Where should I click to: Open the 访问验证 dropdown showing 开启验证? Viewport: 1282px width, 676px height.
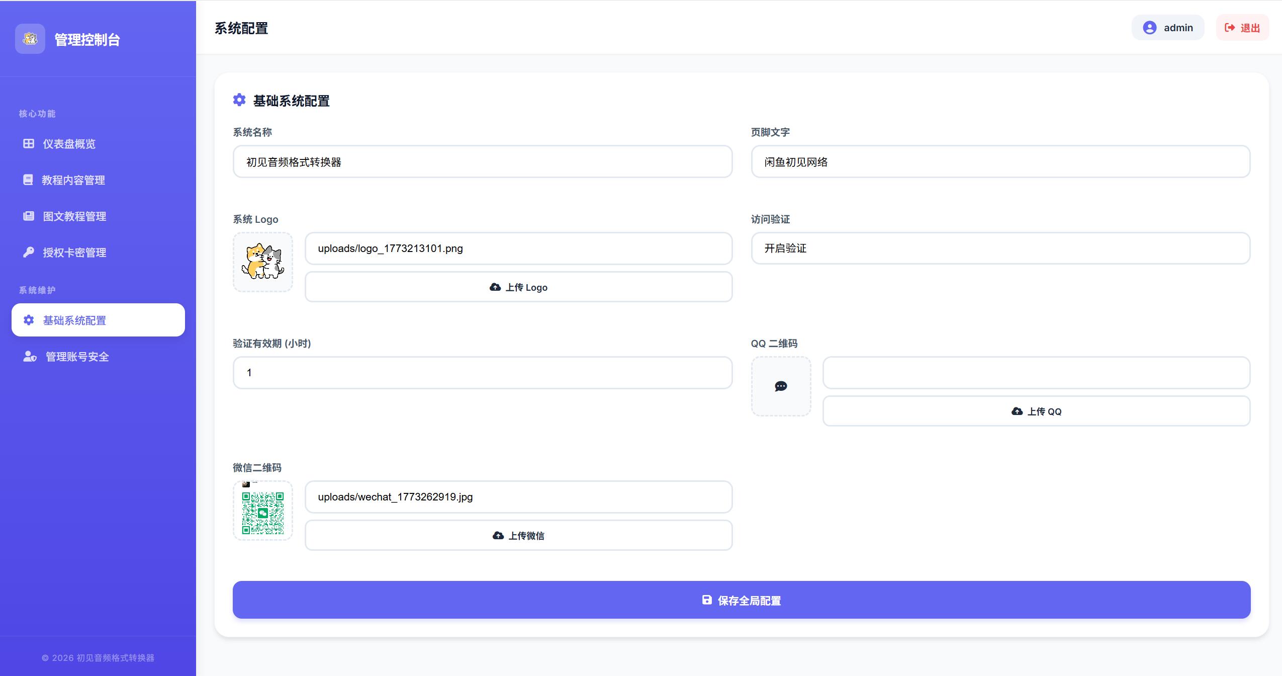(x=1000, y=248)
